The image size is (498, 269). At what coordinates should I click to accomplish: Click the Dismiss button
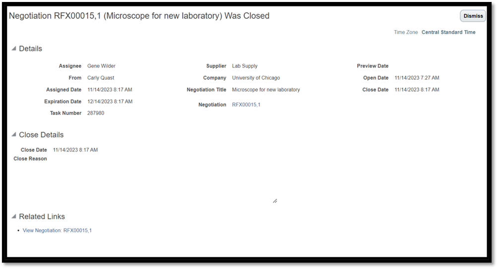pos(473,16)
